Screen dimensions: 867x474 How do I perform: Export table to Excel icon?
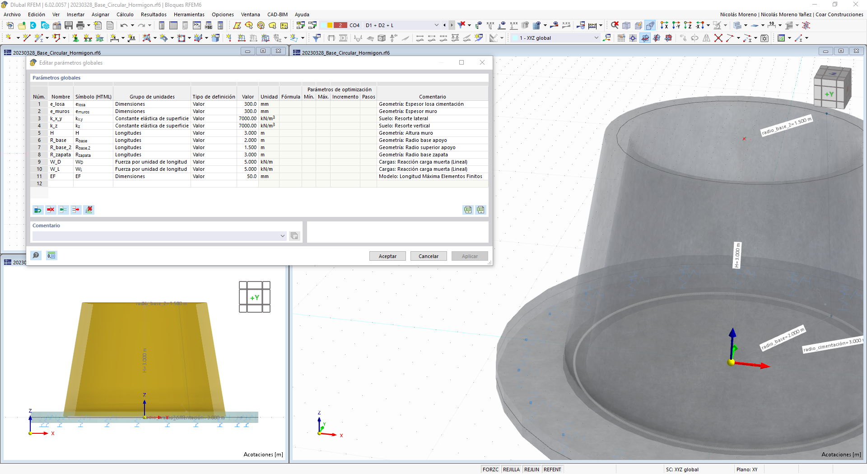[x=468, y=210]
